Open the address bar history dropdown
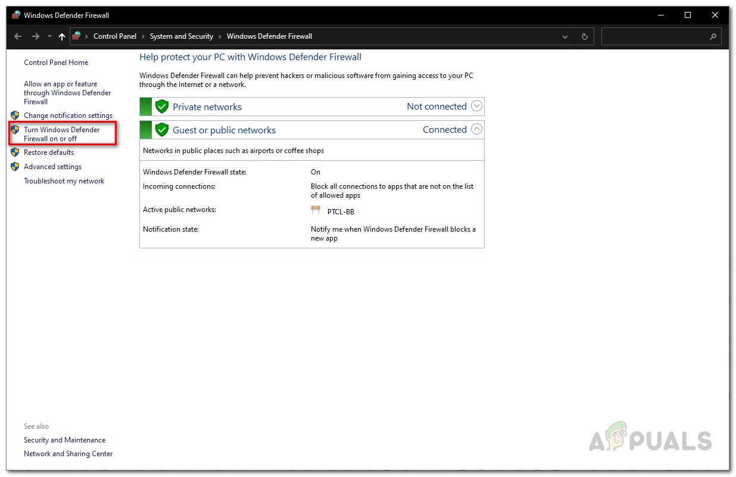Viewport: 736px width, 477px height. click(x=565, y=36)
